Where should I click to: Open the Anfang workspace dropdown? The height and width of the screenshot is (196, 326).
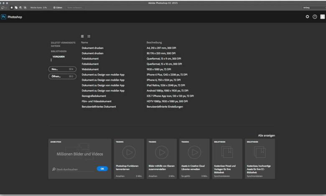tap(313, 8)
